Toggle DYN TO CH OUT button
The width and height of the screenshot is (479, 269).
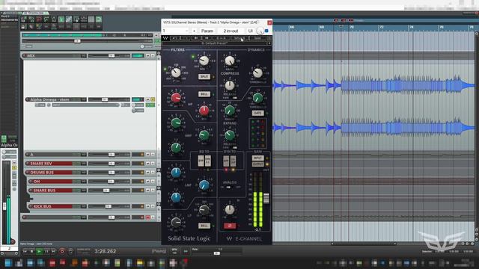click(233, 161)
